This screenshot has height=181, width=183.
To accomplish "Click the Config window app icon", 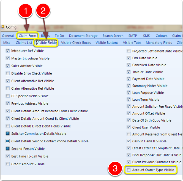I will pos(2,27).
